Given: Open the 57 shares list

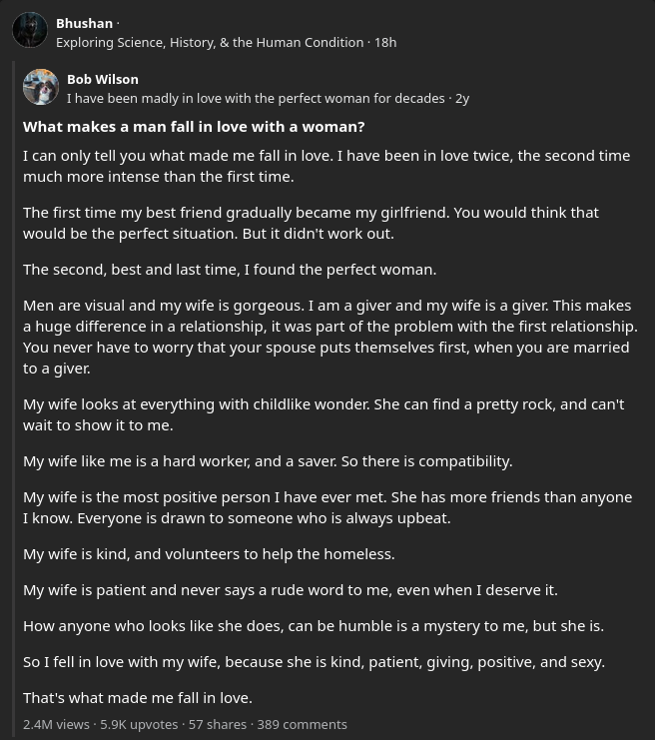Looking at the screenshot, I should pos(217,724).
